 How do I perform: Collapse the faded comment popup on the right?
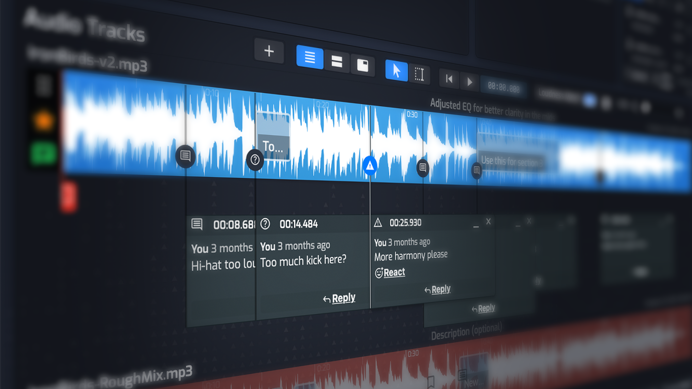pos(518,226)
